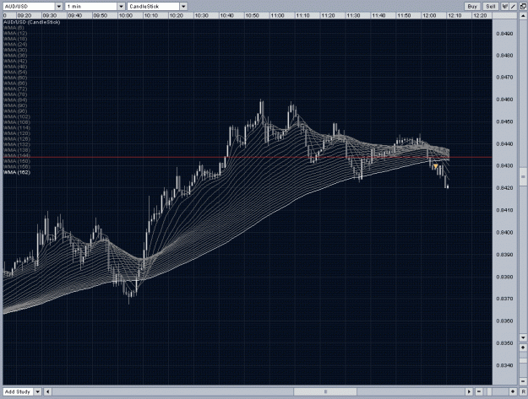
Task: Click the red horizontal price line
Action: point(248,157)
